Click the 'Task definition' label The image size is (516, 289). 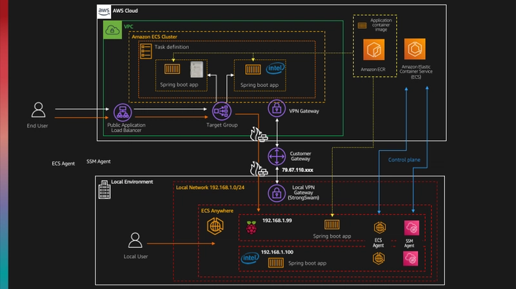[172, 47]
